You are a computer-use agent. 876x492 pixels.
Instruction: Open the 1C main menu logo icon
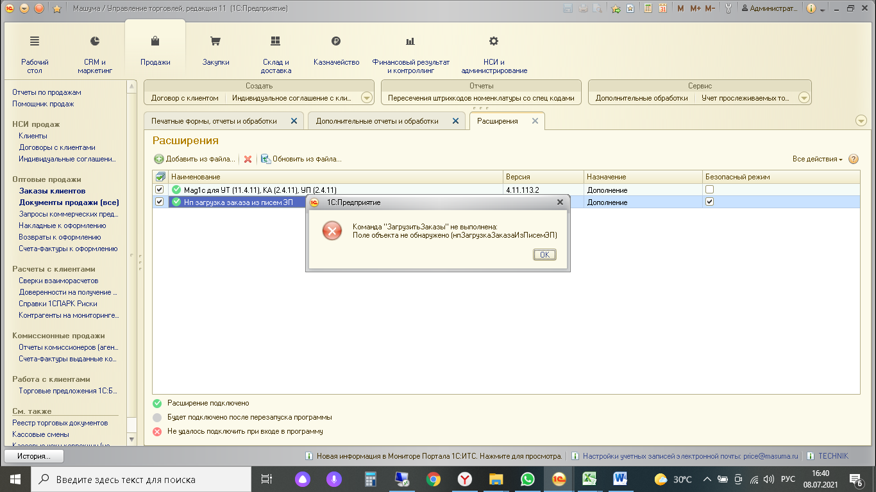click(10, 8)
